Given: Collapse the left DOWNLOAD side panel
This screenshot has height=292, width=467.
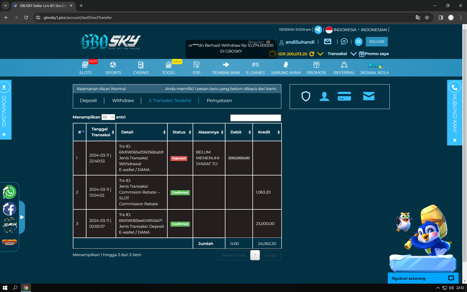Looking at the screenshot, I should pyautogui.click(x=4, y=134).
